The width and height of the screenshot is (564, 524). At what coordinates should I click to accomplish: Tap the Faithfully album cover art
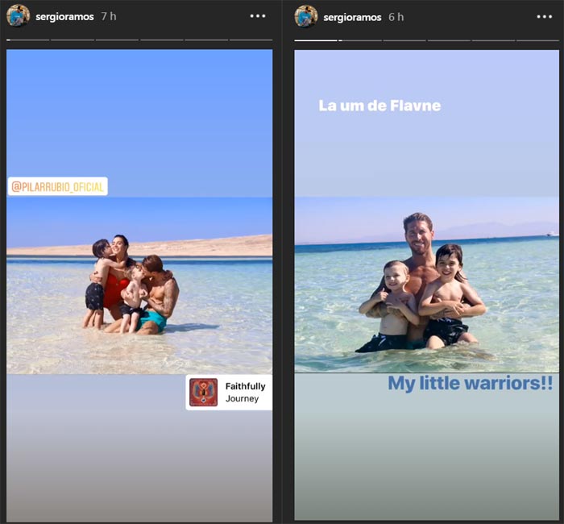203,393
